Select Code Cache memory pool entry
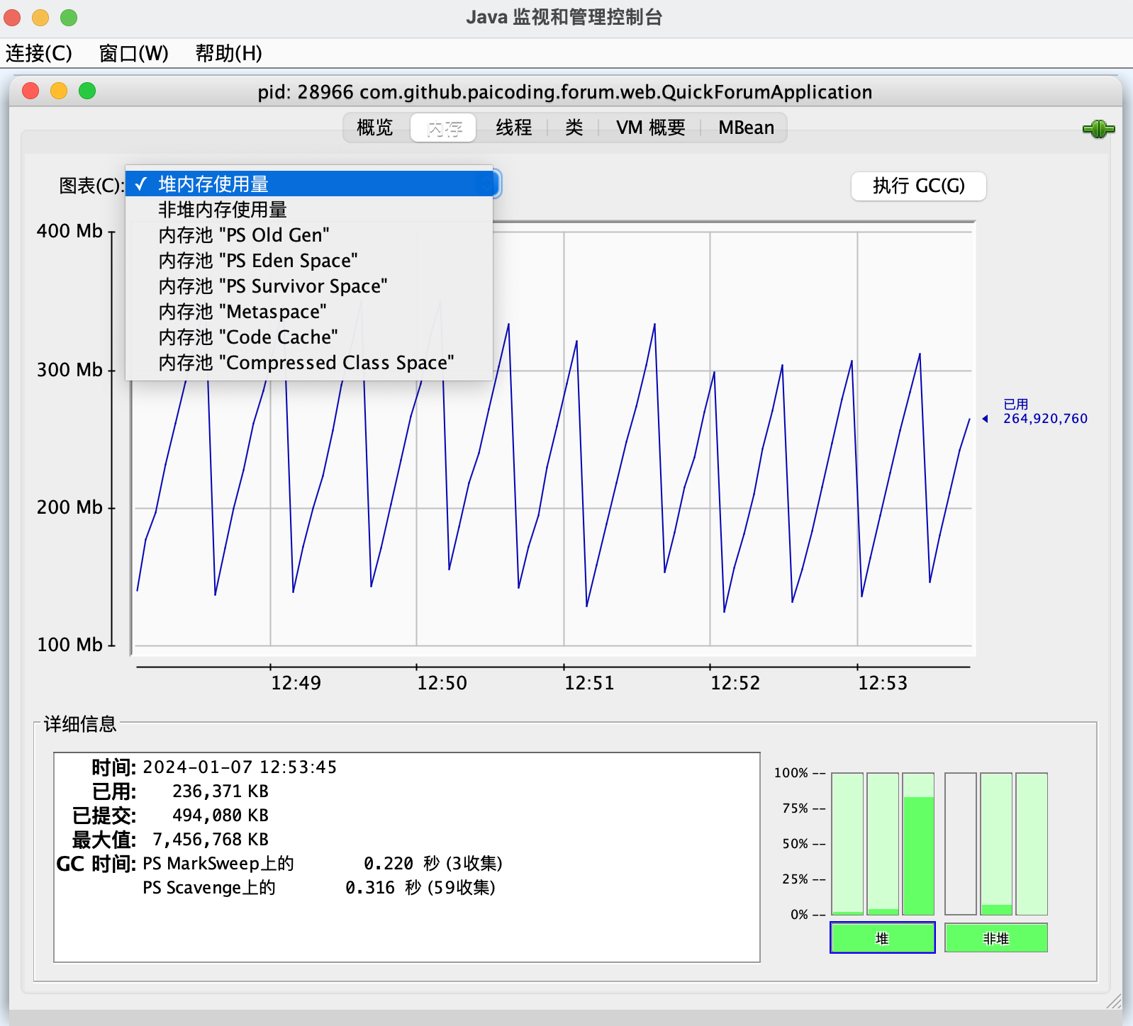The width and height of the screenshot is (1133, 1026). [x=247, y=337]
